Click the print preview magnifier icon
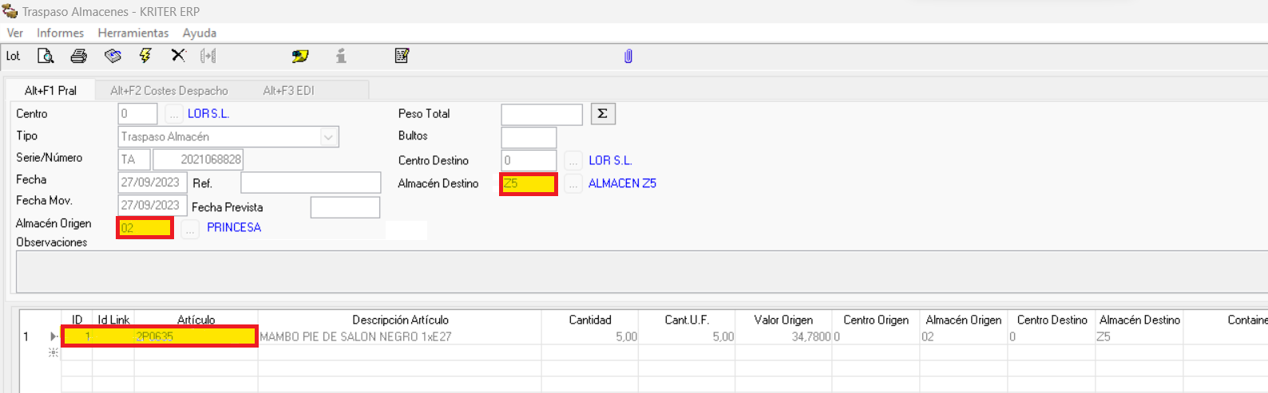The width and height of the screenshot is (1268, 393). (x=46, y=56)
